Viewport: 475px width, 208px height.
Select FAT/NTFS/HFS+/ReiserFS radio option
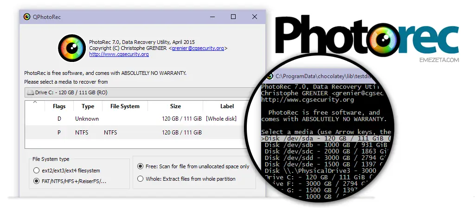point(36,181)
